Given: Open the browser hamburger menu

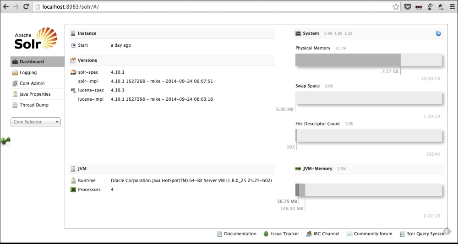Looking at the screenshot, I should click(x=452, y=7).
